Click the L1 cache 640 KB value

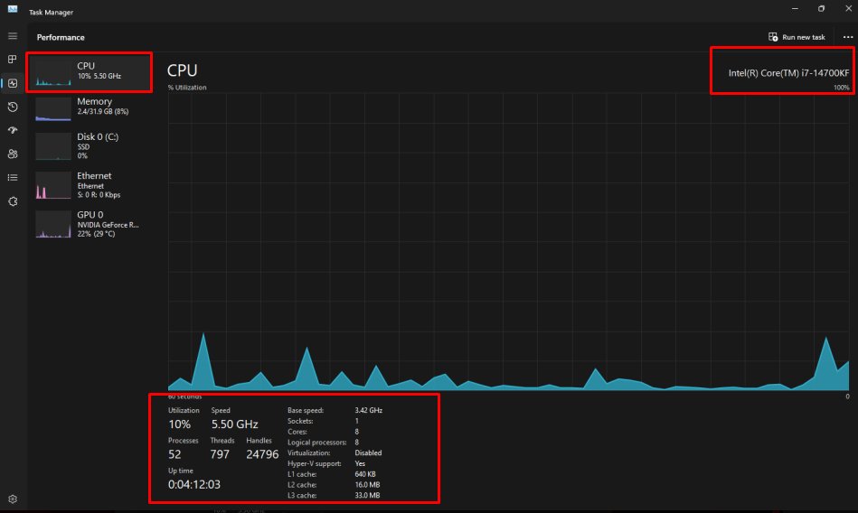pyautogui.click(x=365, y=474)
